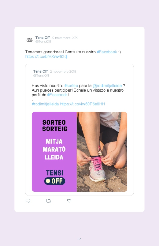Click the 5 novembre 2019 timestamp

pyautogui.click(x=65, y=38)
